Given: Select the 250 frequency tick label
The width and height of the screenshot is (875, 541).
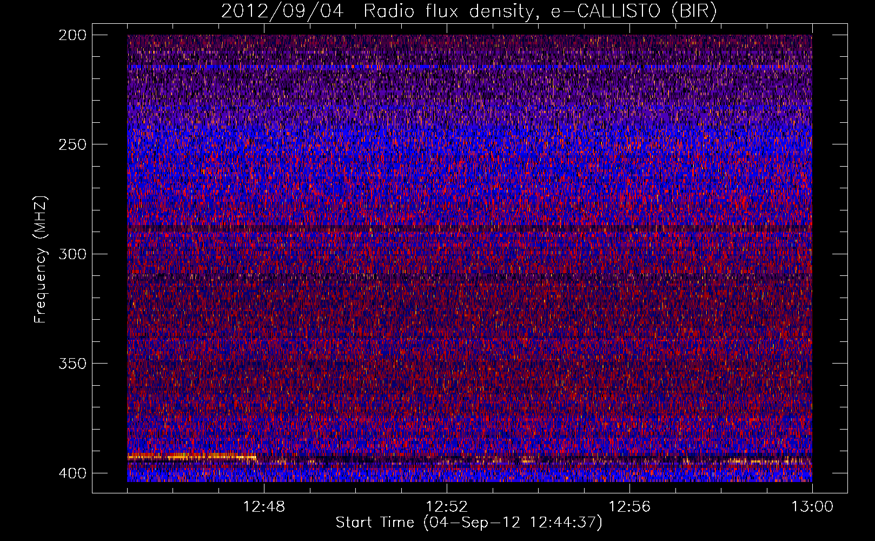Looking at the screenshot, I should 72,144.
